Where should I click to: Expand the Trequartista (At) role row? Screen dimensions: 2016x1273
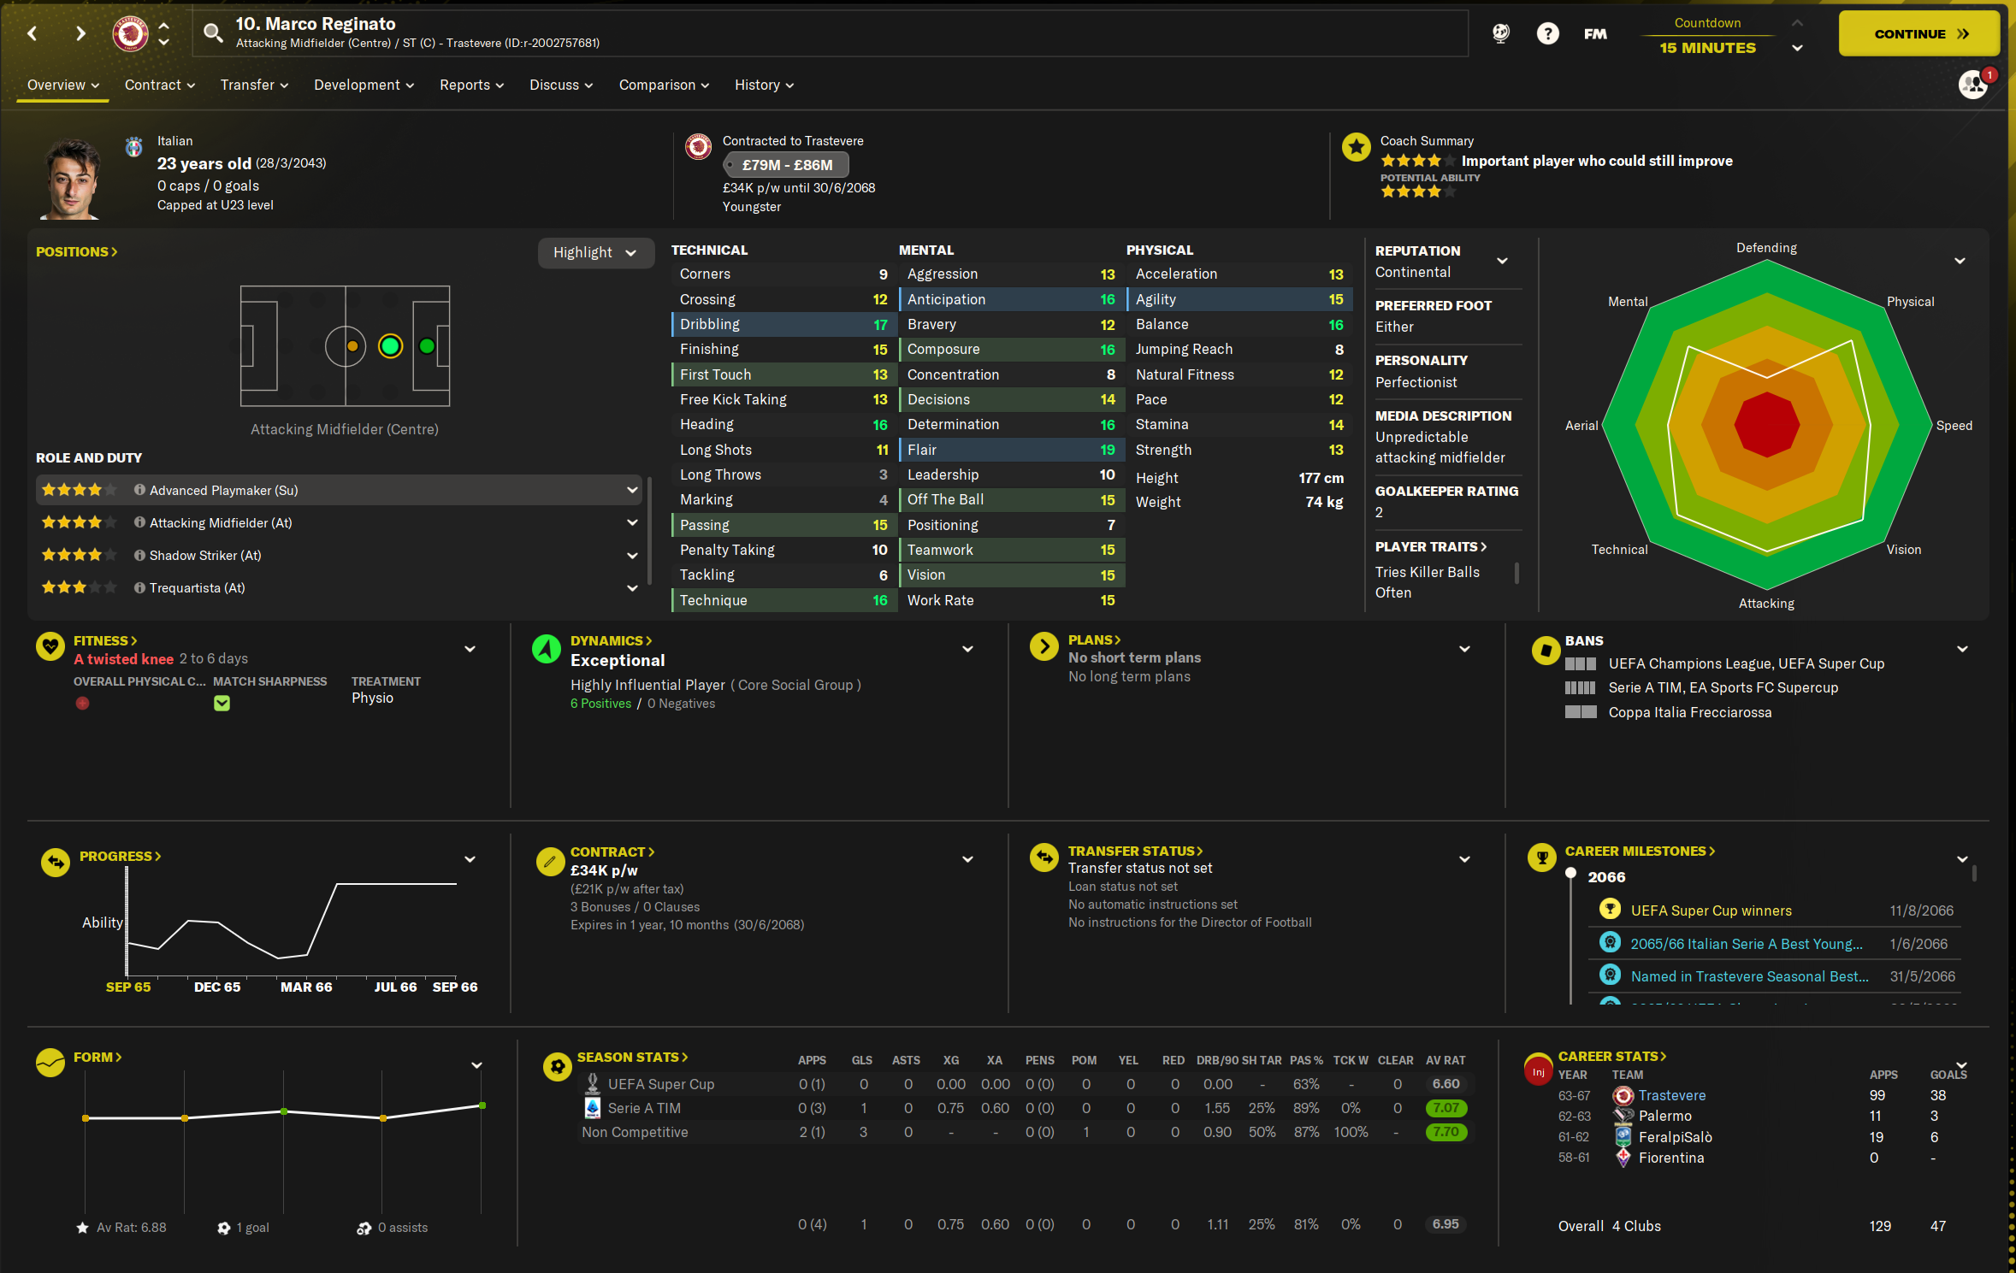(632, 587)
